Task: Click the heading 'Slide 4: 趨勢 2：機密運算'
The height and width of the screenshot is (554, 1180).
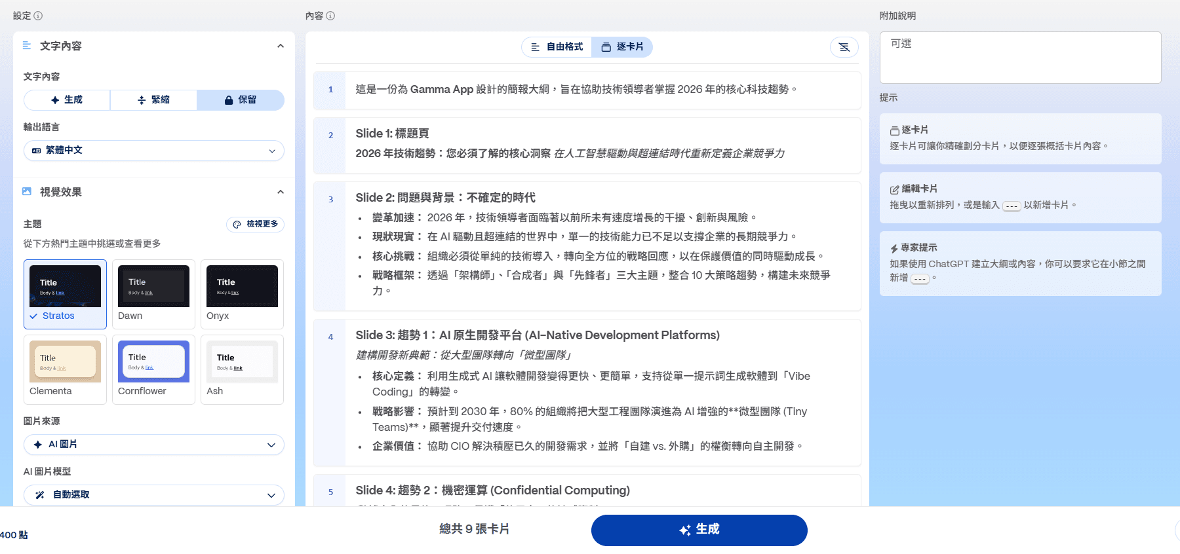Action: click(492, 490)
